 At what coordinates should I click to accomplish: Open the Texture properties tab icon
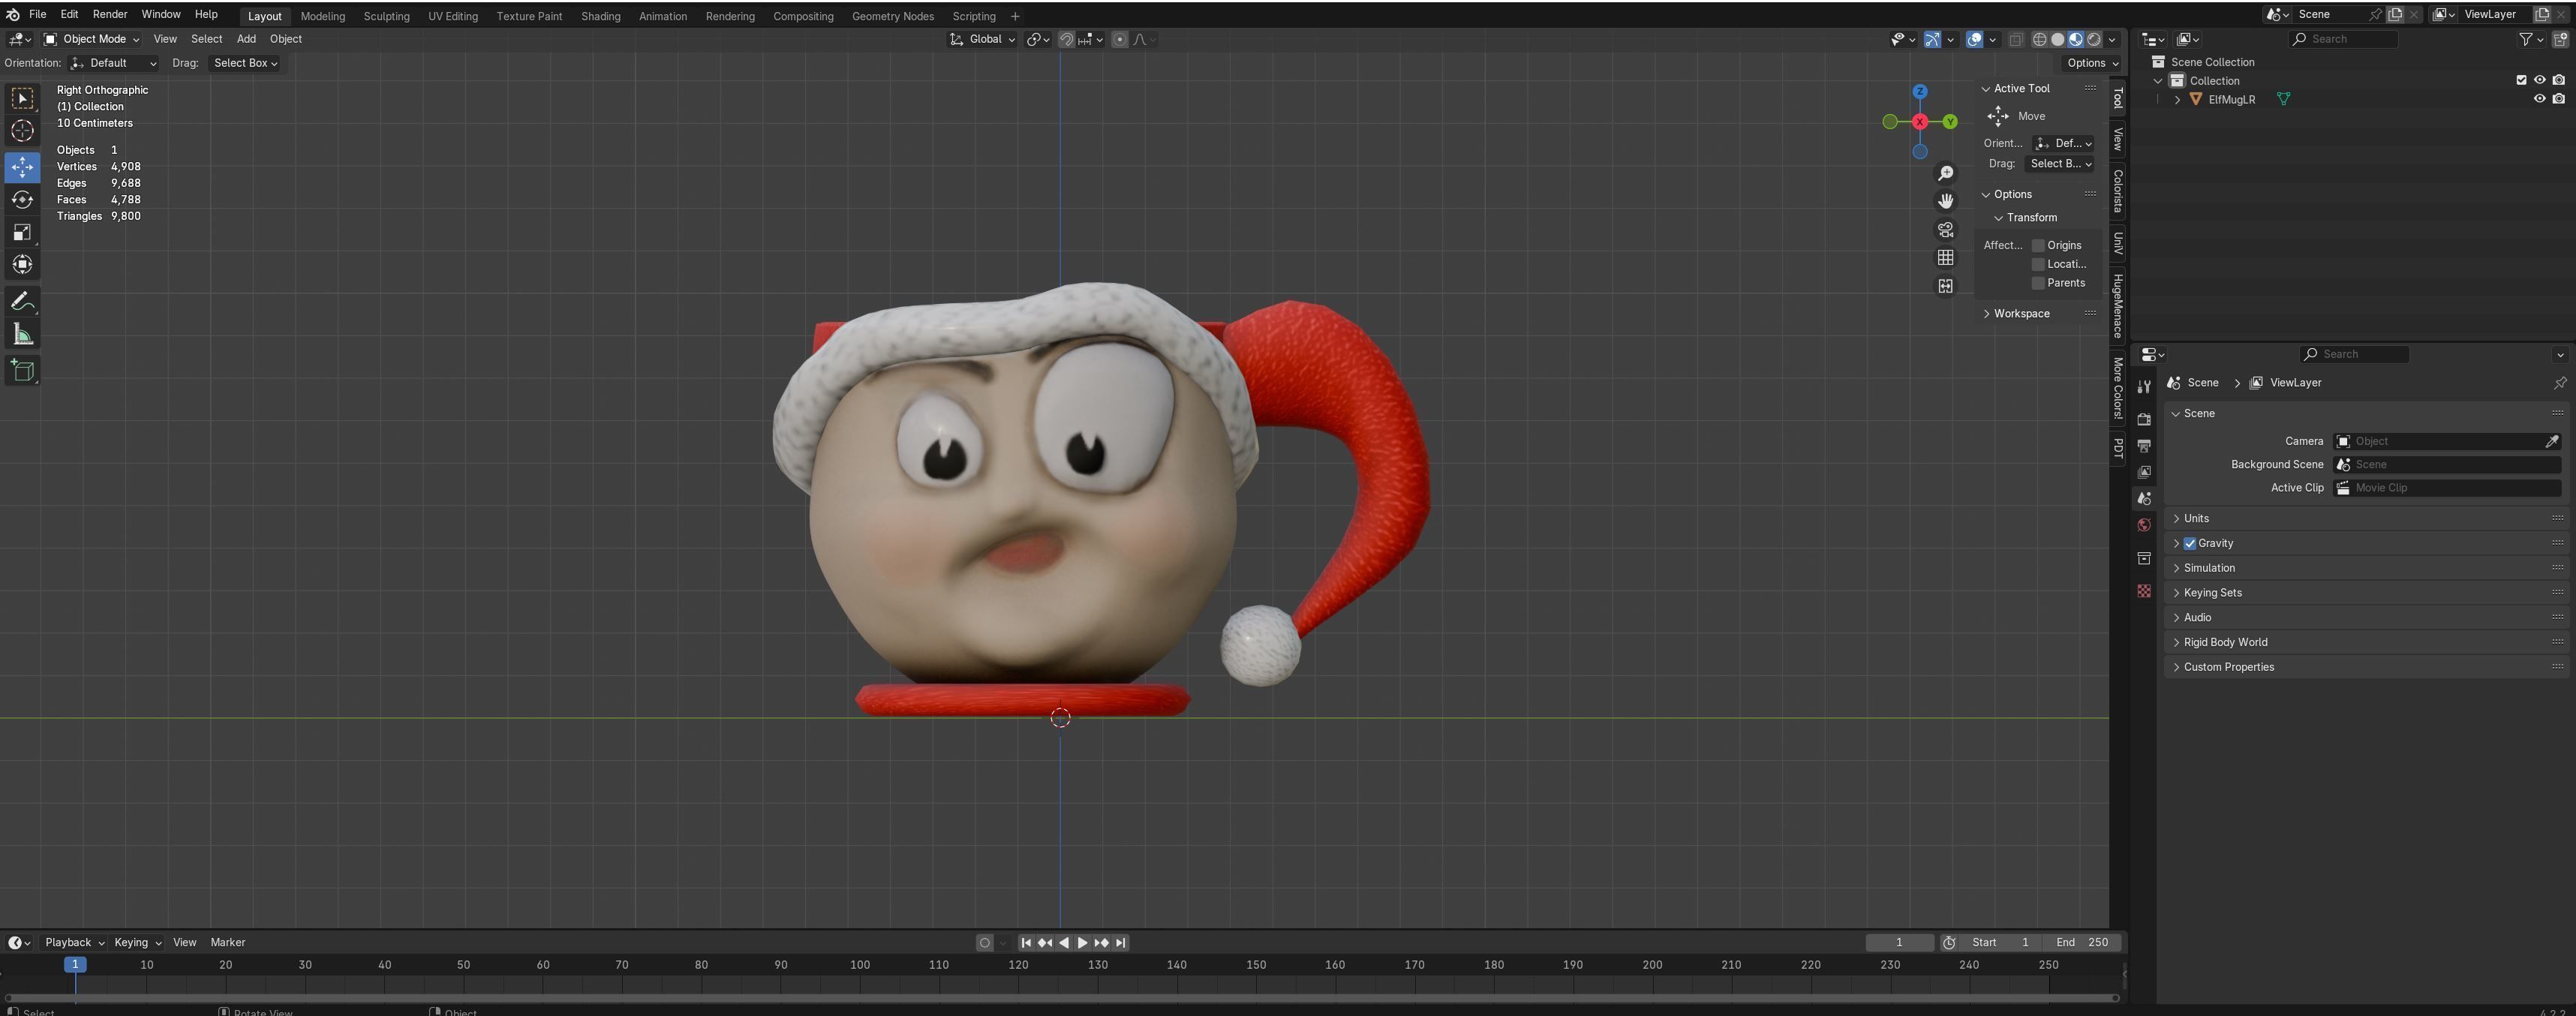pyautogui.click(x=2144, y=591)
